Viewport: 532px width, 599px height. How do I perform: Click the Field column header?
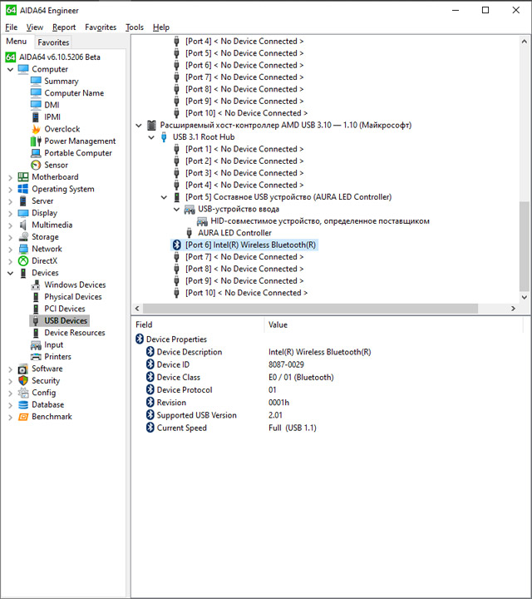pyautogui.click(x=197, y=324)
